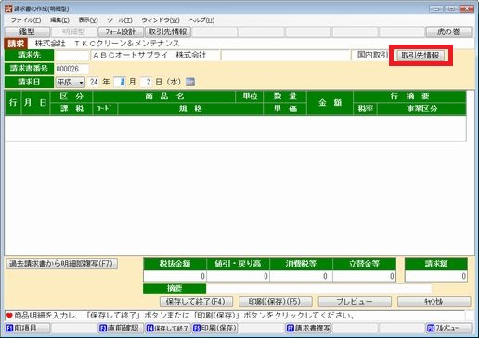Screen dimensions: 479x338
Task: Open the ヘルプ(H) menu
Action: point(201,20)
